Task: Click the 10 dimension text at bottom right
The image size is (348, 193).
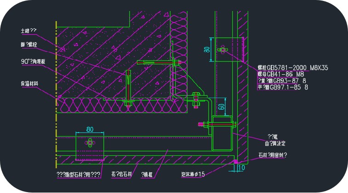Action: 240,169
